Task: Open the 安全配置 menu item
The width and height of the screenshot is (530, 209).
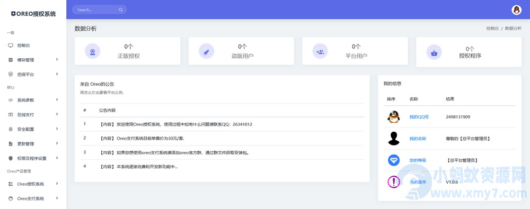Action: (33, 129)
